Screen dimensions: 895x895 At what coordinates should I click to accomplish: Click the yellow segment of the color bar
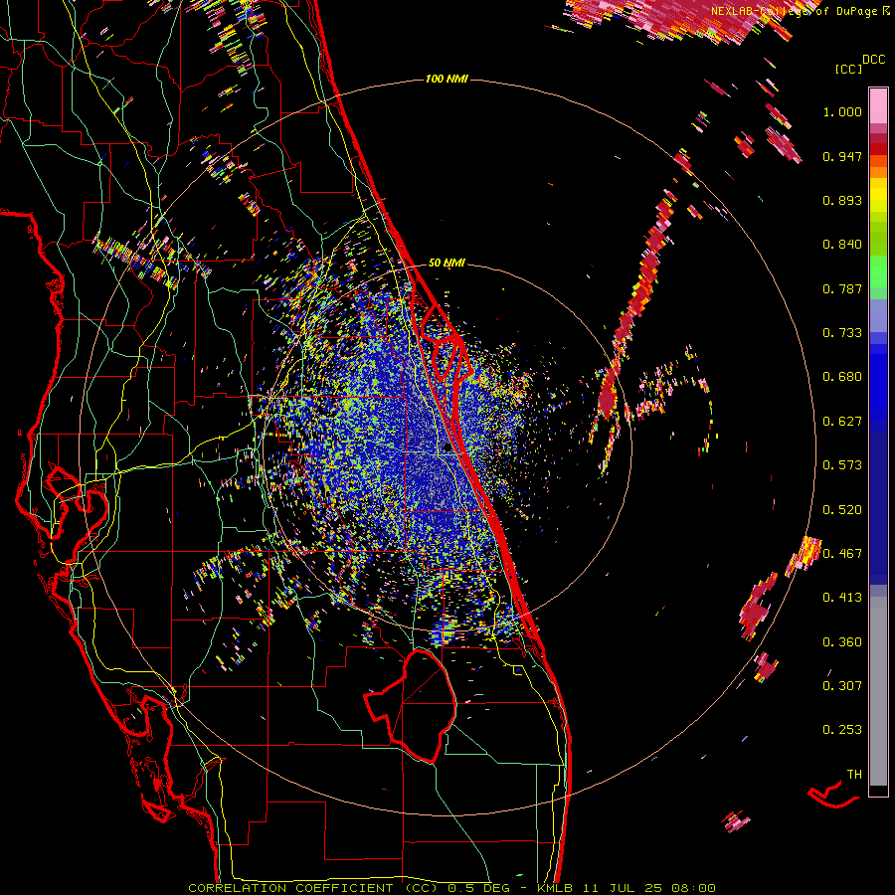tap(878, 196)
